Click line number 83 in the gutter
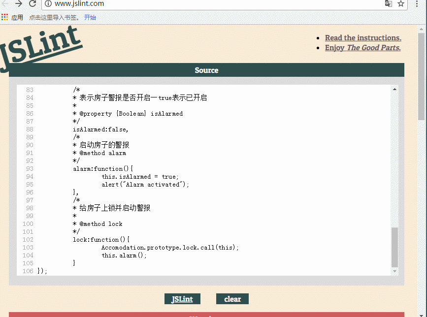The width and height of the screenshot is (427, 317). (x=30, y=90)
